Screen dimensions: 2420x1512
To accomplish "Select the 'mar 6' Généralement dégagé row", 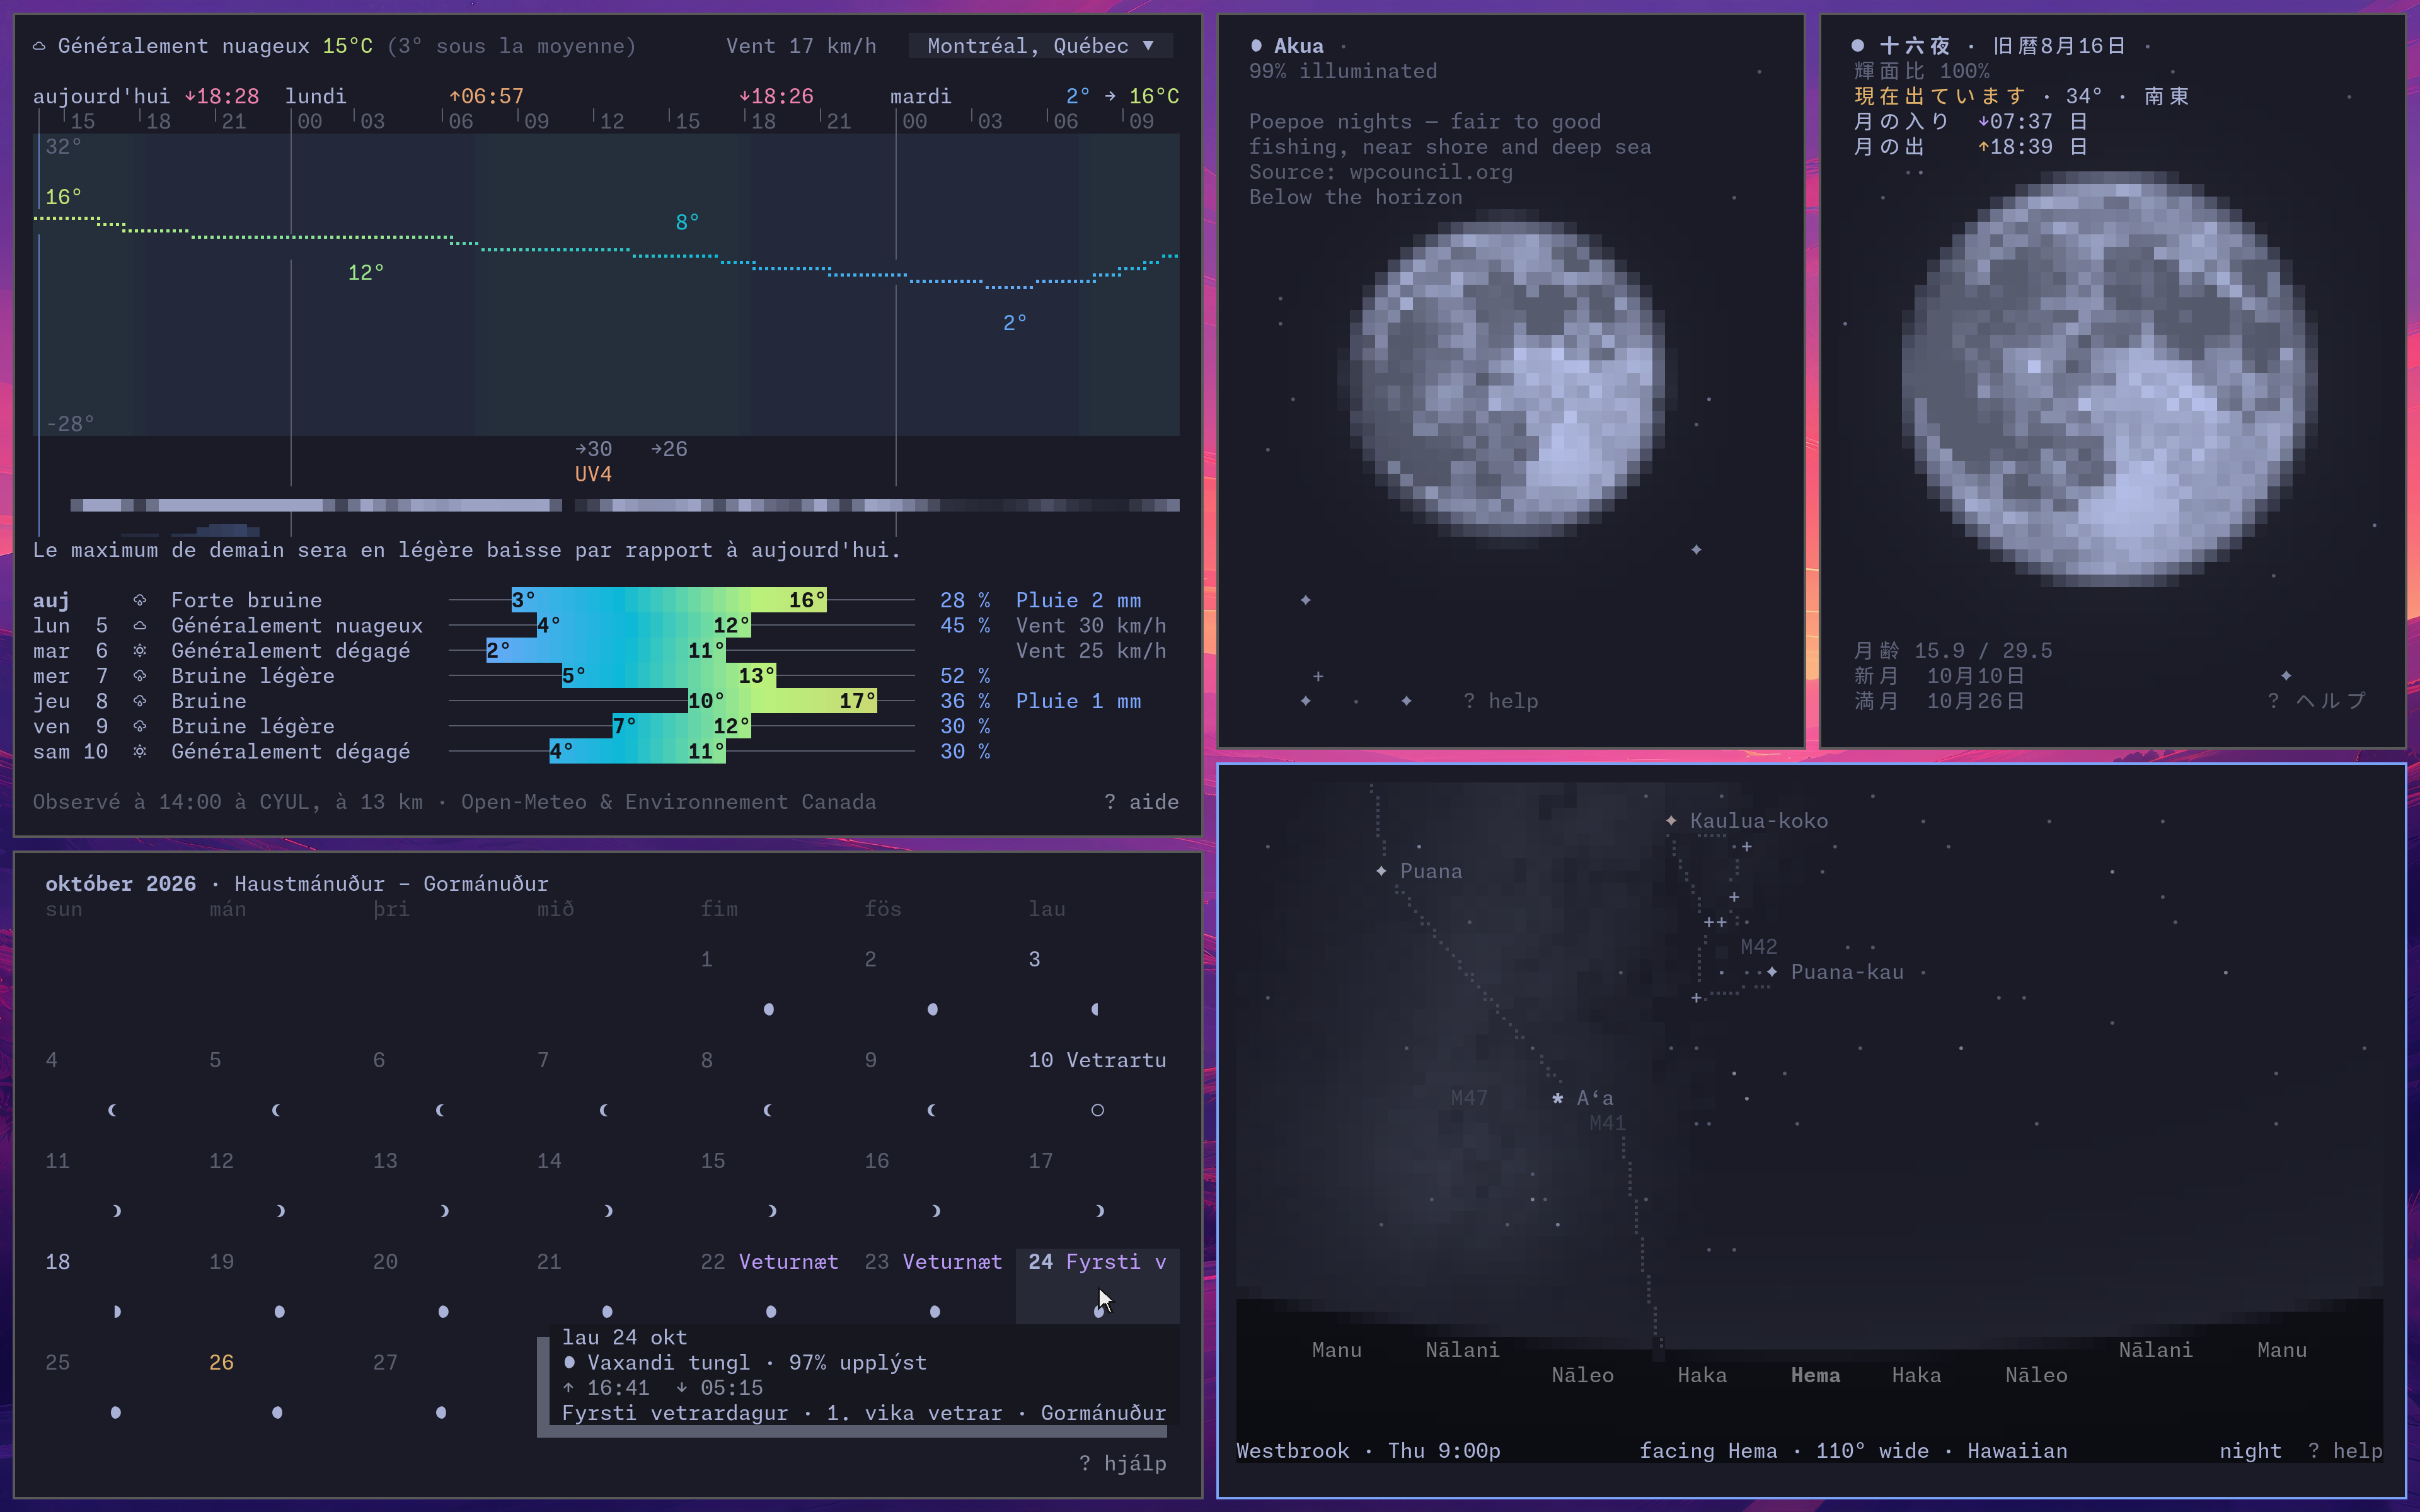I will (606, 651).
